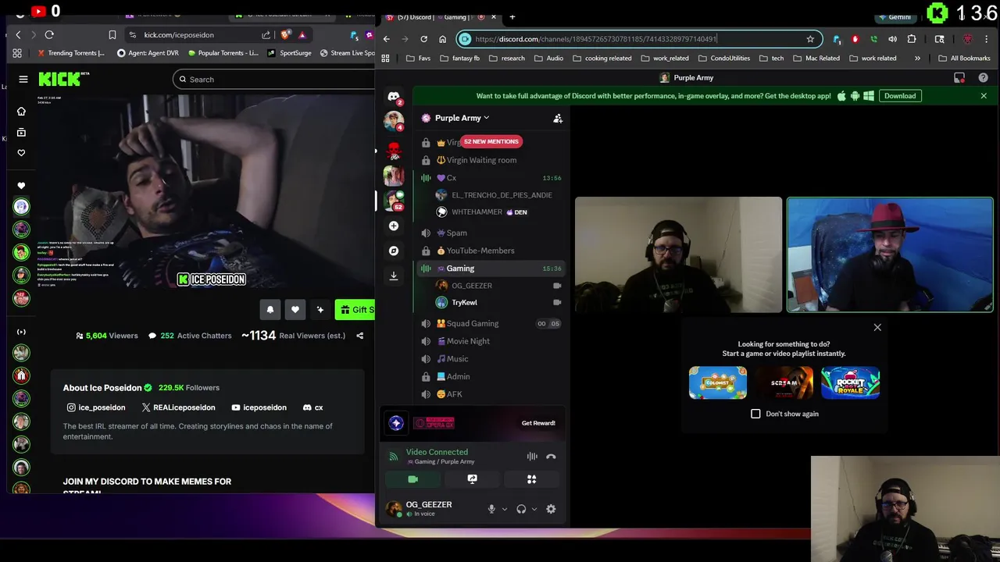The height and width of the screenshot is (562, 1000).
Task: Open Discord user settings gear
Action: [x=551, y=509]
